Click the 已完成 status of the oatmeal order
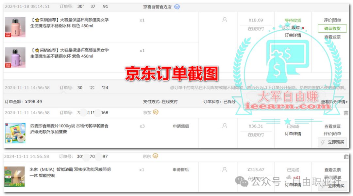Viewport: 353px width, 196px height. coord(293,126)
